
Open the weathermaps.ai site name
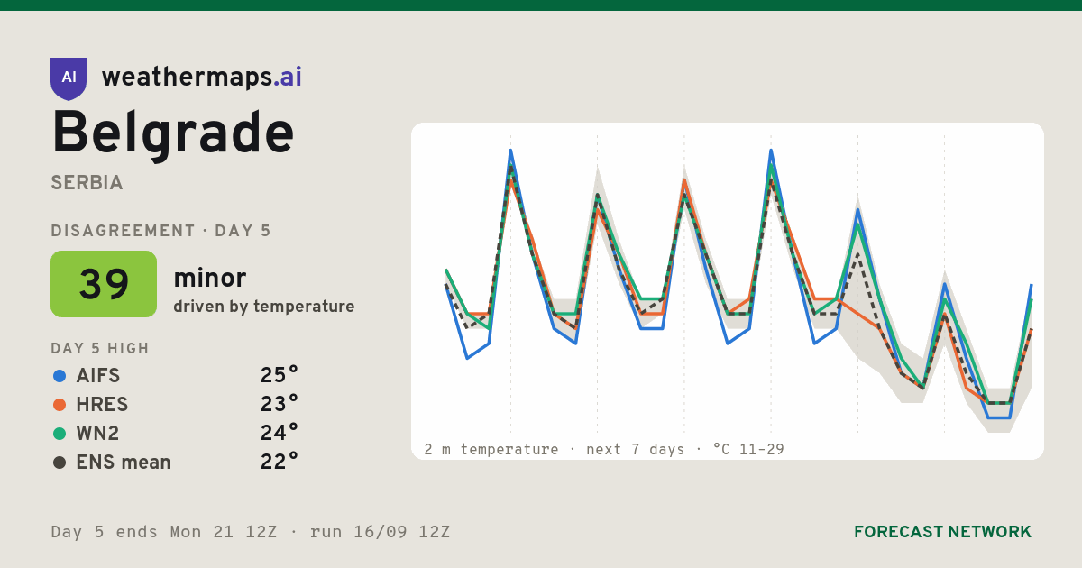[202, 78]
